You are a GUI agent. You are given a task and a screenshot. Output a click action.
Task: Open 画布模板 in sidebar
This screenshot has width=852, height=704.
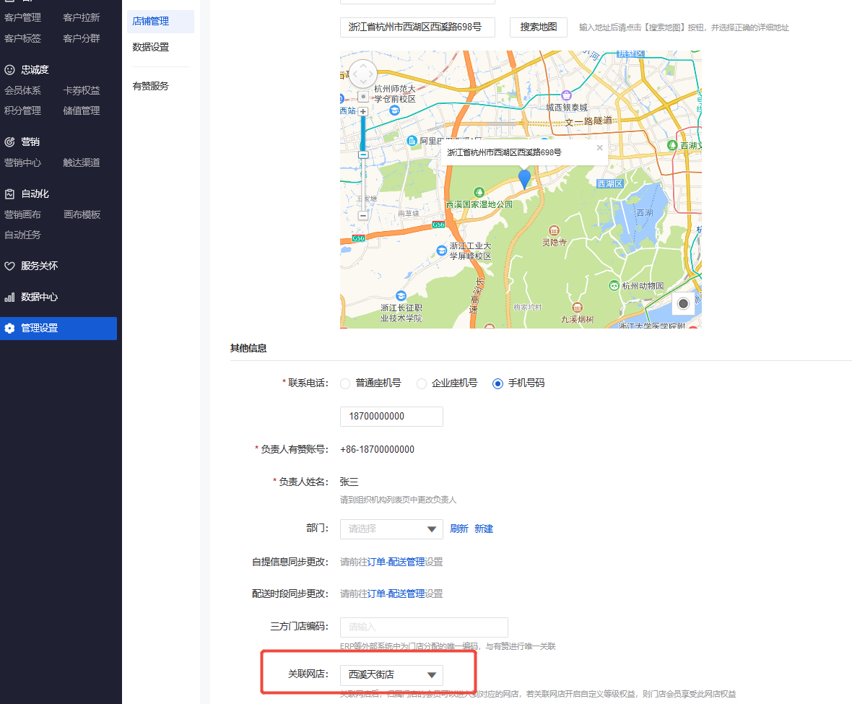(x=82, y=214)
